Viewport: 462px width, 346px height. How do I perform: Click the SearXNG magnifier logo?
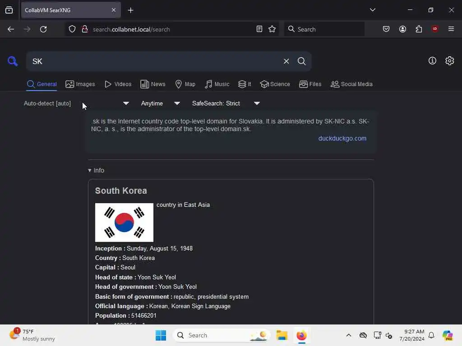pos(13,61)
